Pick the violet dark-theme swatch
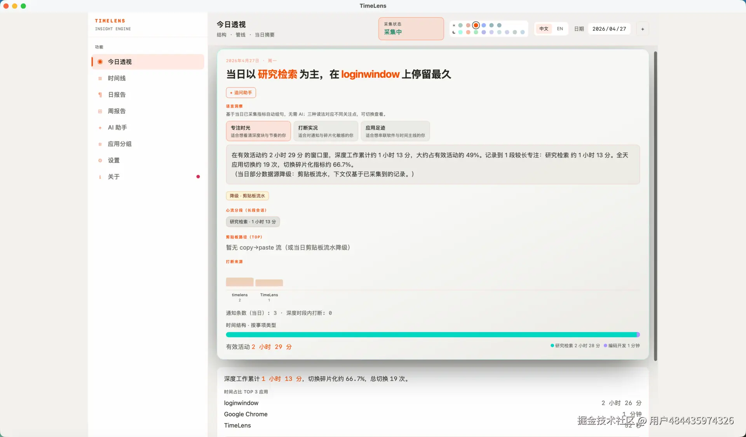The height and width of the screenshot is (437, 746). coord(484,32)
